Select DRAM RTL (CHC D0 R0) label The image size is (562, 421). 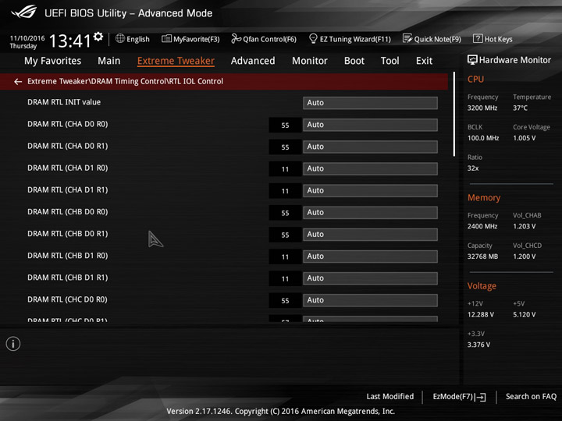point(67,299)
